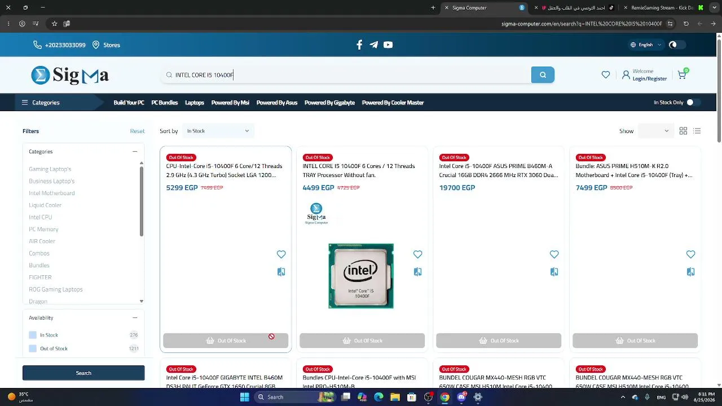The image size is (722, 406).
Task: Open the Intel i5 10400F product image
Action: coord(361,276)
